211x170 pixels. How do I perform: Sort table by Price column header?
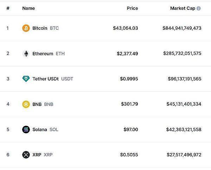(132, 8)
